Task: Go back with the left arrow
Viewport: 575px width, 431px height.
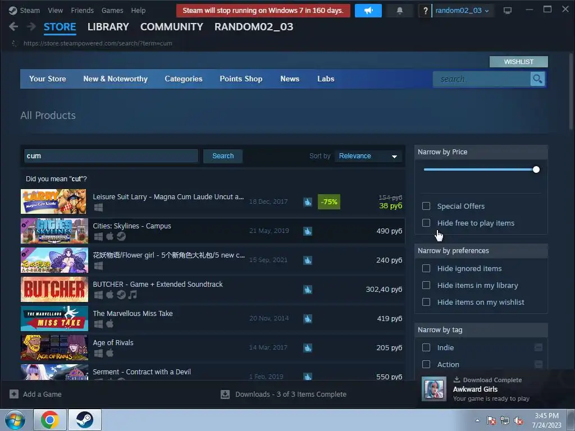Action: click(13, 26)
